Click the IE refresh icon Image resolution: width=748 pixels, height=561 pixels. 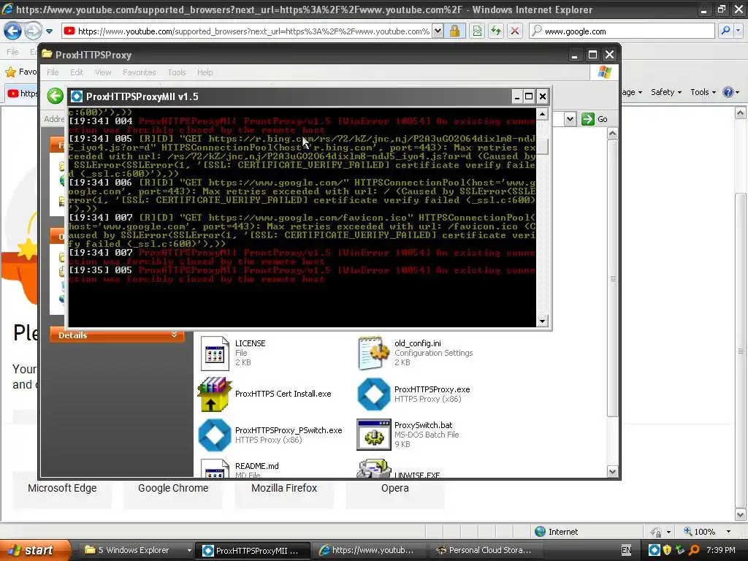496,31
